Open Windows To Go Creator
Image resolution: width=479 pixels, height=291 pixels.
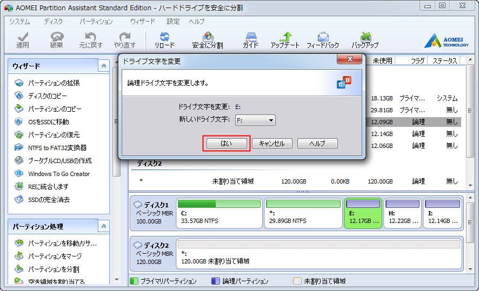click(52, 174)
